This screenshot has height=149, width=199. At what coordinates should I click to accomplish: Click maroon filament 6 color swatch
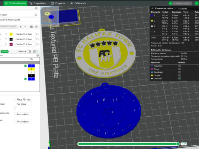tap(11, 44)
